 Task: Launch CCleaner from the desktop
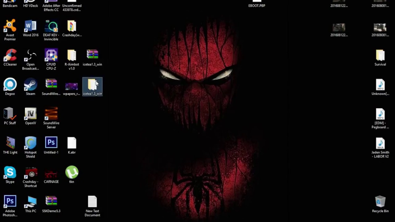(x=10, y=58)
